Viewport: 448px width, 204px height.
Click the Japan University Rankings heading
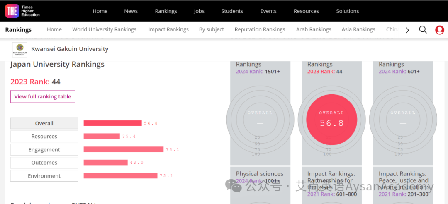coord(57,65)
